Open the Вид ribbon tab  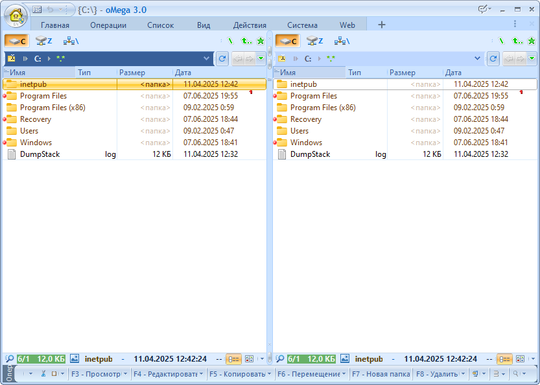[204, 25]
